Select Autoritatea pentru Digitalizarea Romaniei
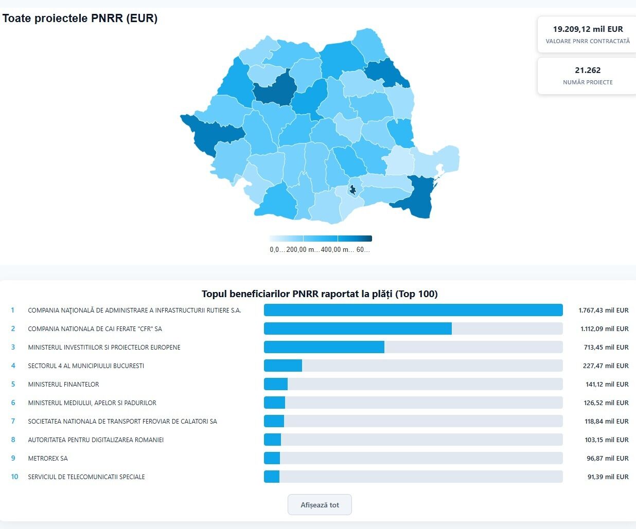The image size is (636, 529). [x=96, y=440]
